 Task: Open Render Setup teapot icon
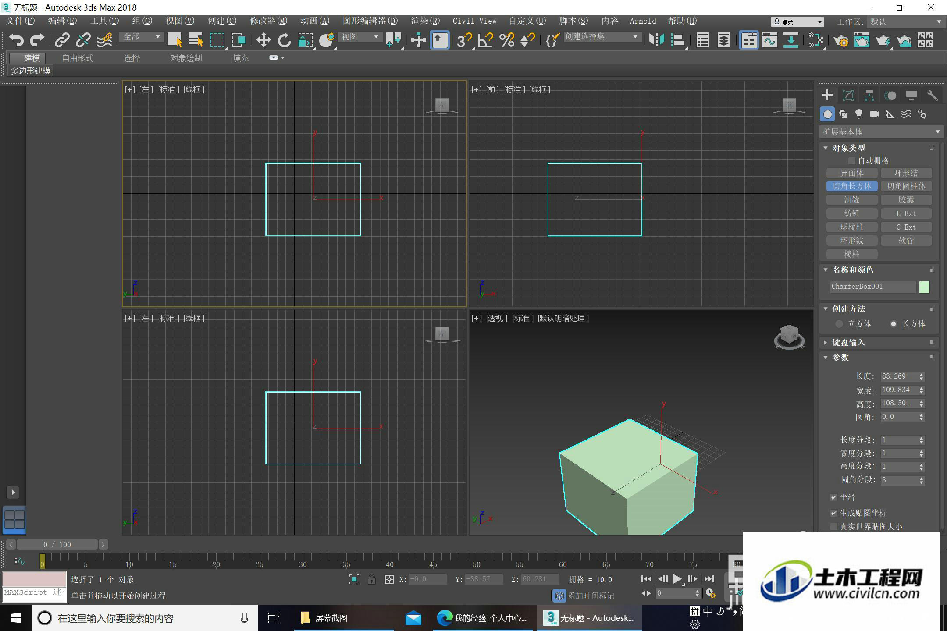point(841,40)
